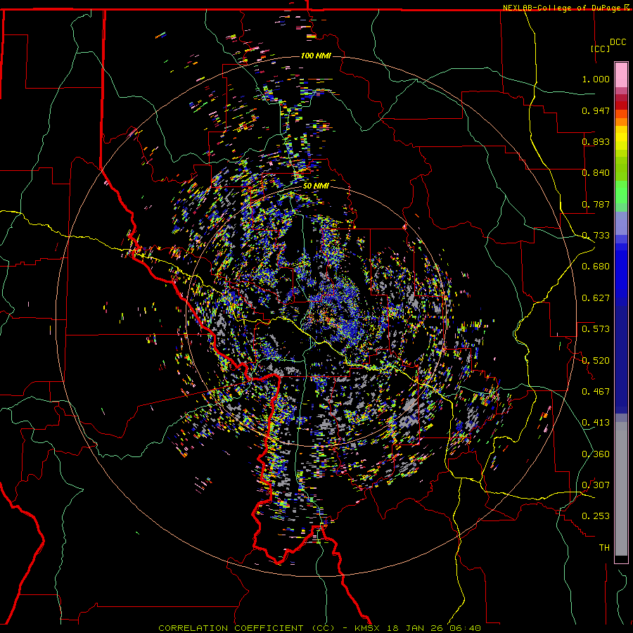The image size is (633, 633).
Task: Click the 0.520 legend value
Action: (x=596, y=361)
